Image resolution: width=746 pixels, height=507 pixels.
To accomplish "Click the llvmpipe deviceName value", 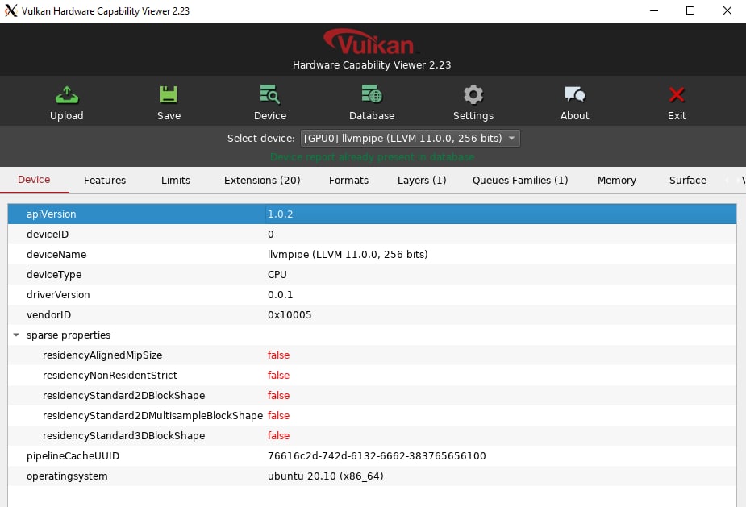I will tap(348, 255).
